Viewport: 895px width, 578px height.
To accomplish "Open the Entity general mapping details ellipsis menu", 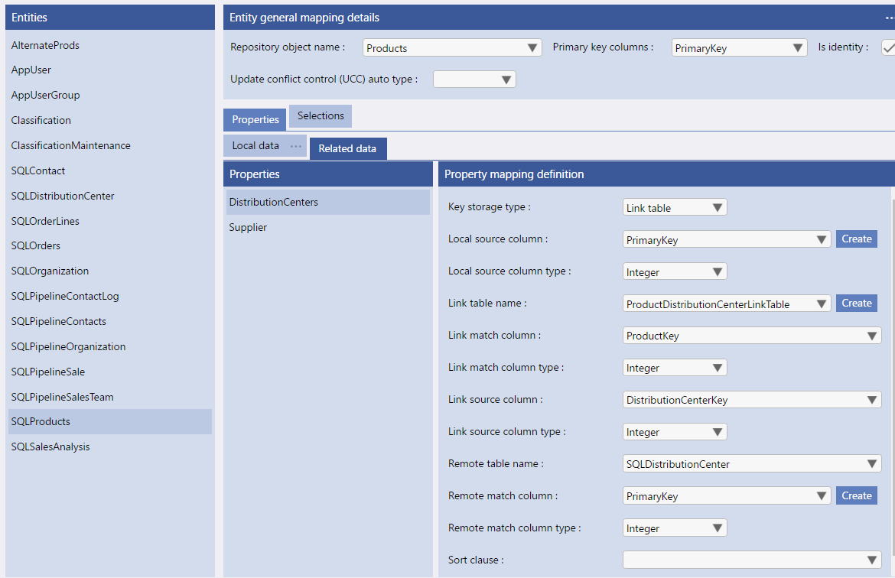I will point(890,18).
